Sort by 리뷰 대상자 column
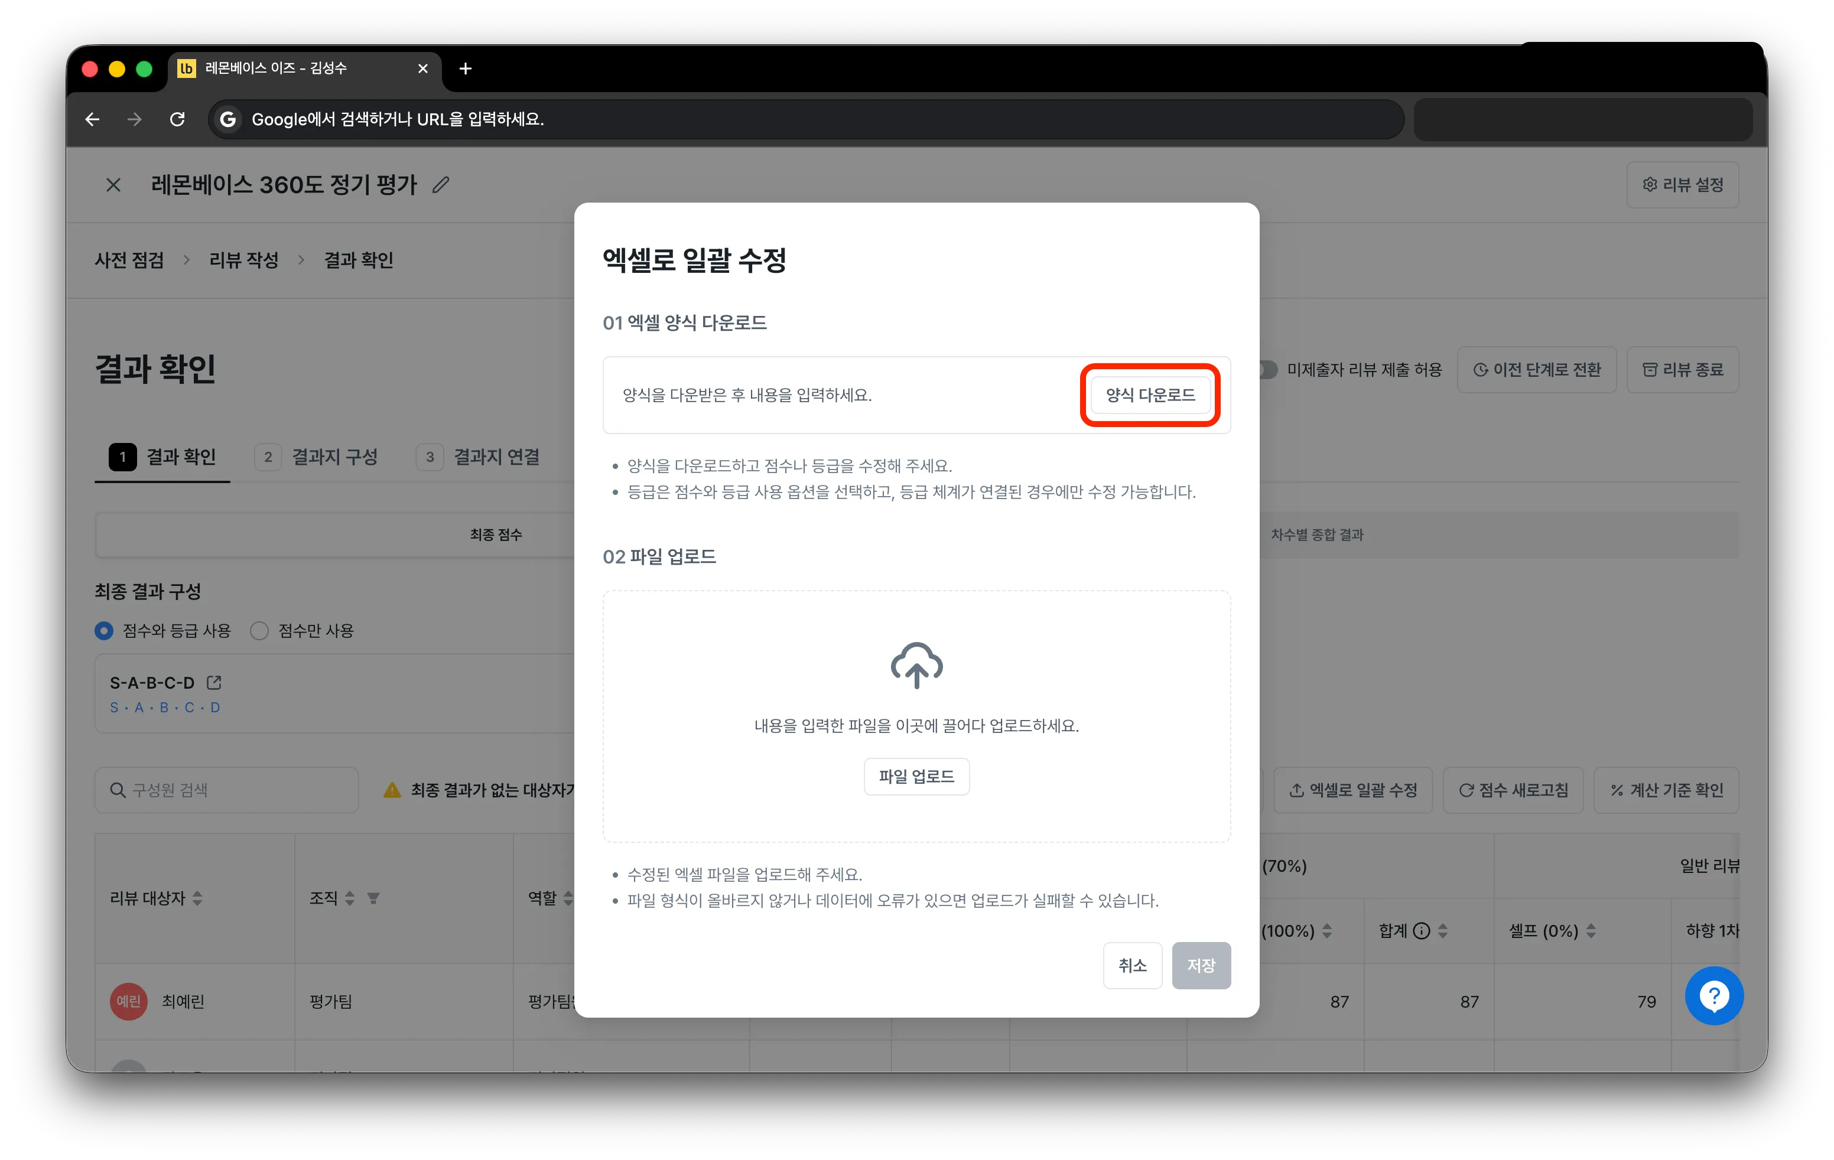This screenshot has height=1160, width=1834. pyautogui.click(x=197, y=899)
